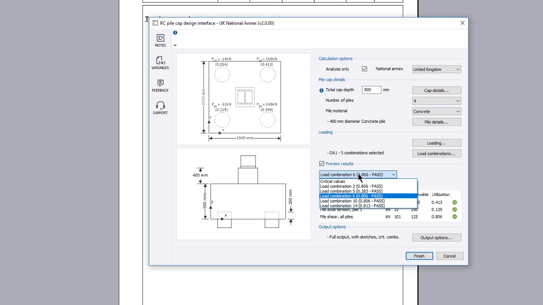The height and width of the screenshot is (305, 543).
Task: Click the Pile cap details section heading
Action: point(332,80)
